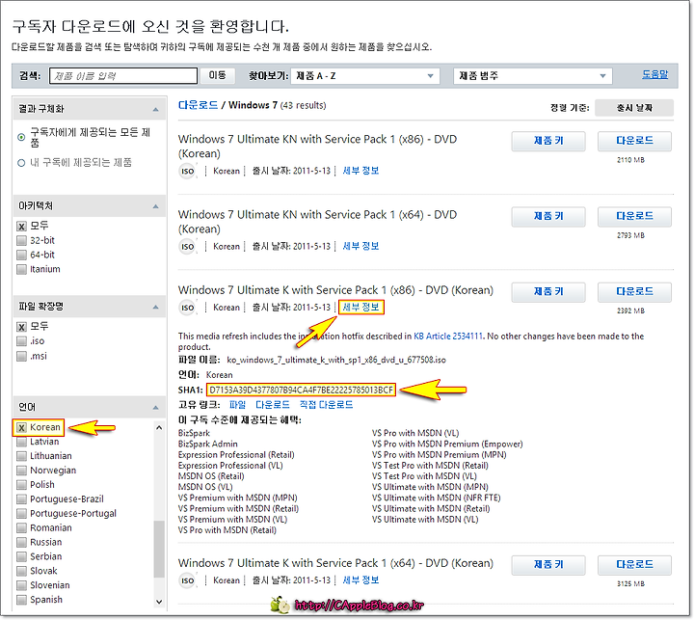Collapse the 파일 확장명 section
694x620 pixels.
coord(155,307)
